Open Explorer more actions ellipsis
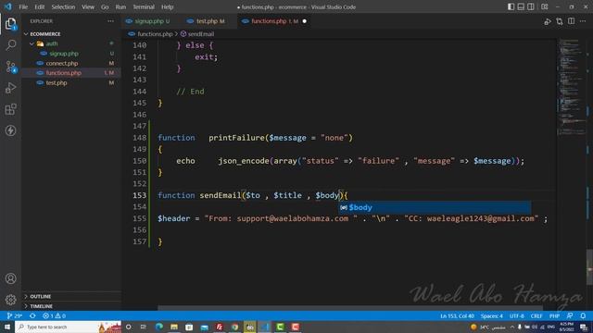This screenshot has height=333, width=593. tap(110, 21)
